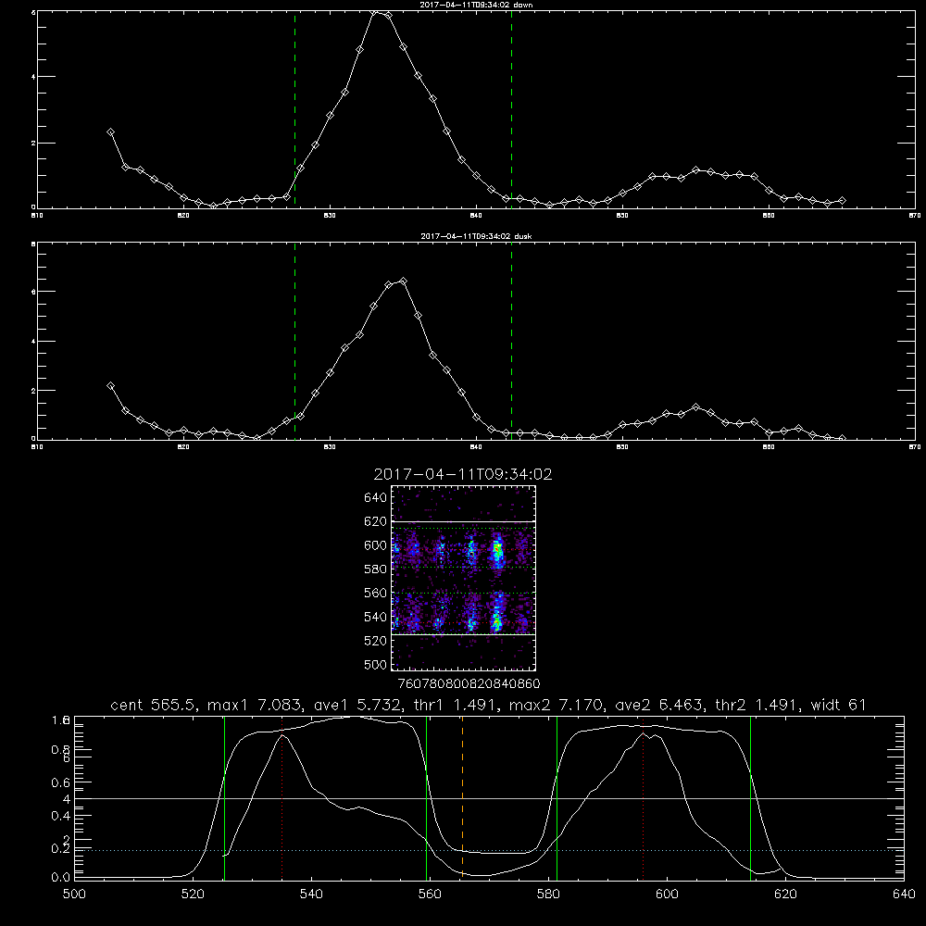Click the 'cent 565.5' value
This screenshot has height=926, width=926.
(x=155, y=705)
